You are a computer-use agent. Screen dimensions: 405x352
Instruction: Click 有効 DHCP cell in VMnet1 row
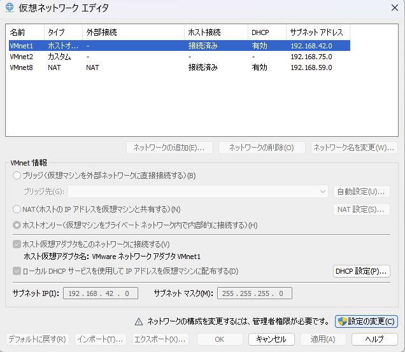260,46
